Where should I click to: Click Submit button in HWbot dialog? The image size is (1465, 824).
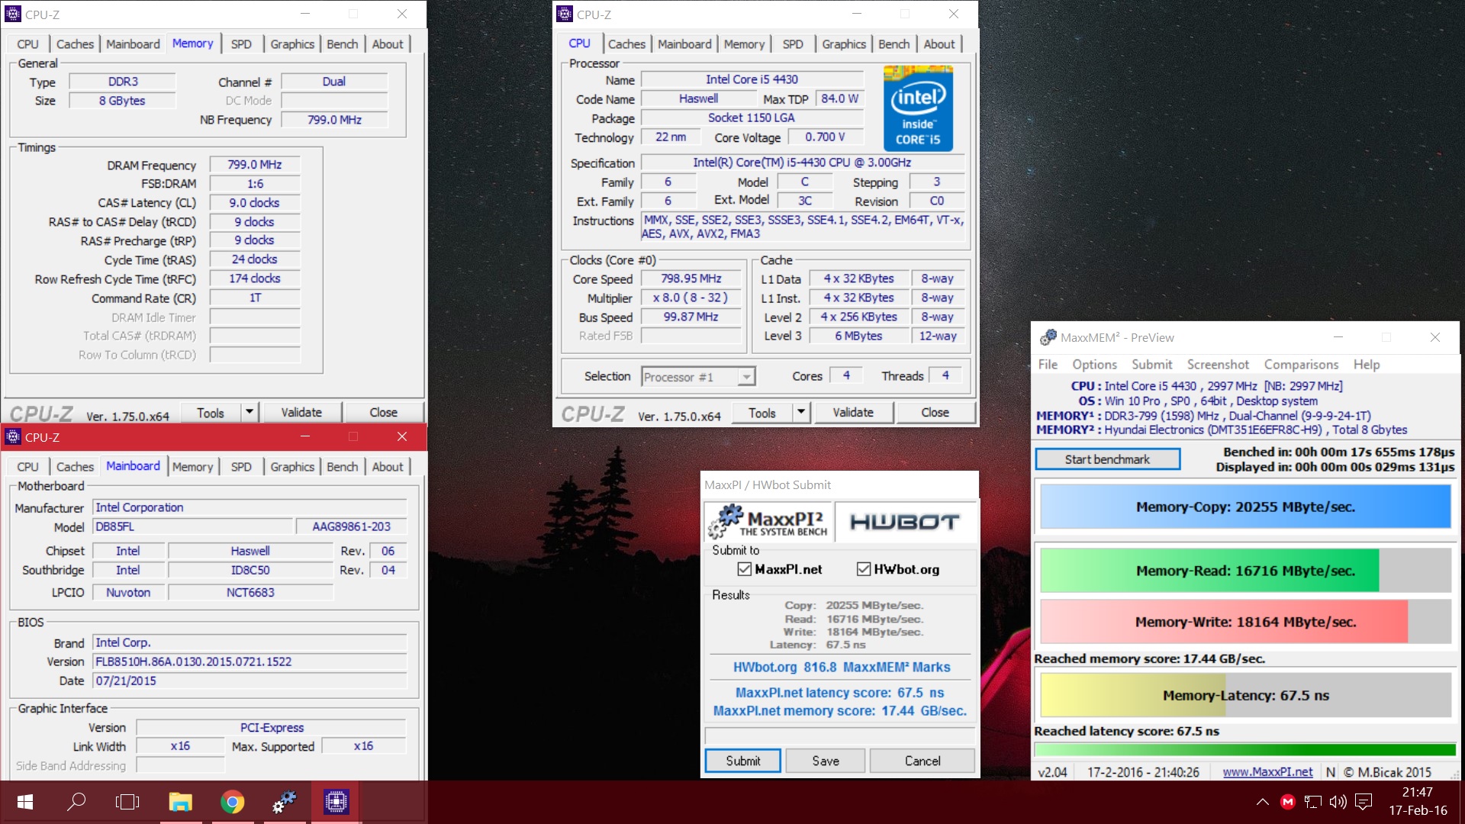pos(742,761)
